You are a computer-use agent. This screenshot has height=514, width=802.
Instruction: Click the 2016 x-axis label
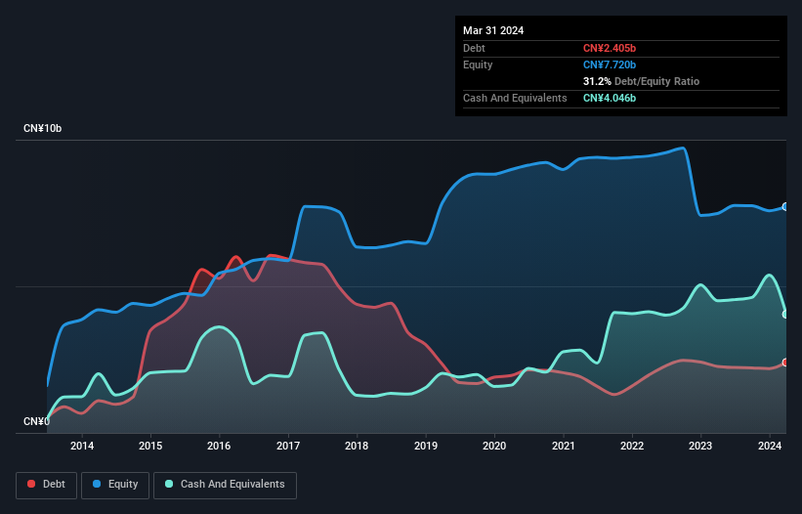[219, 446]
